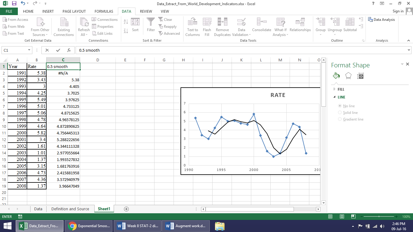Open the Name Box dropdown arrow
Screen dimensions: 413x232
[29, 50]
